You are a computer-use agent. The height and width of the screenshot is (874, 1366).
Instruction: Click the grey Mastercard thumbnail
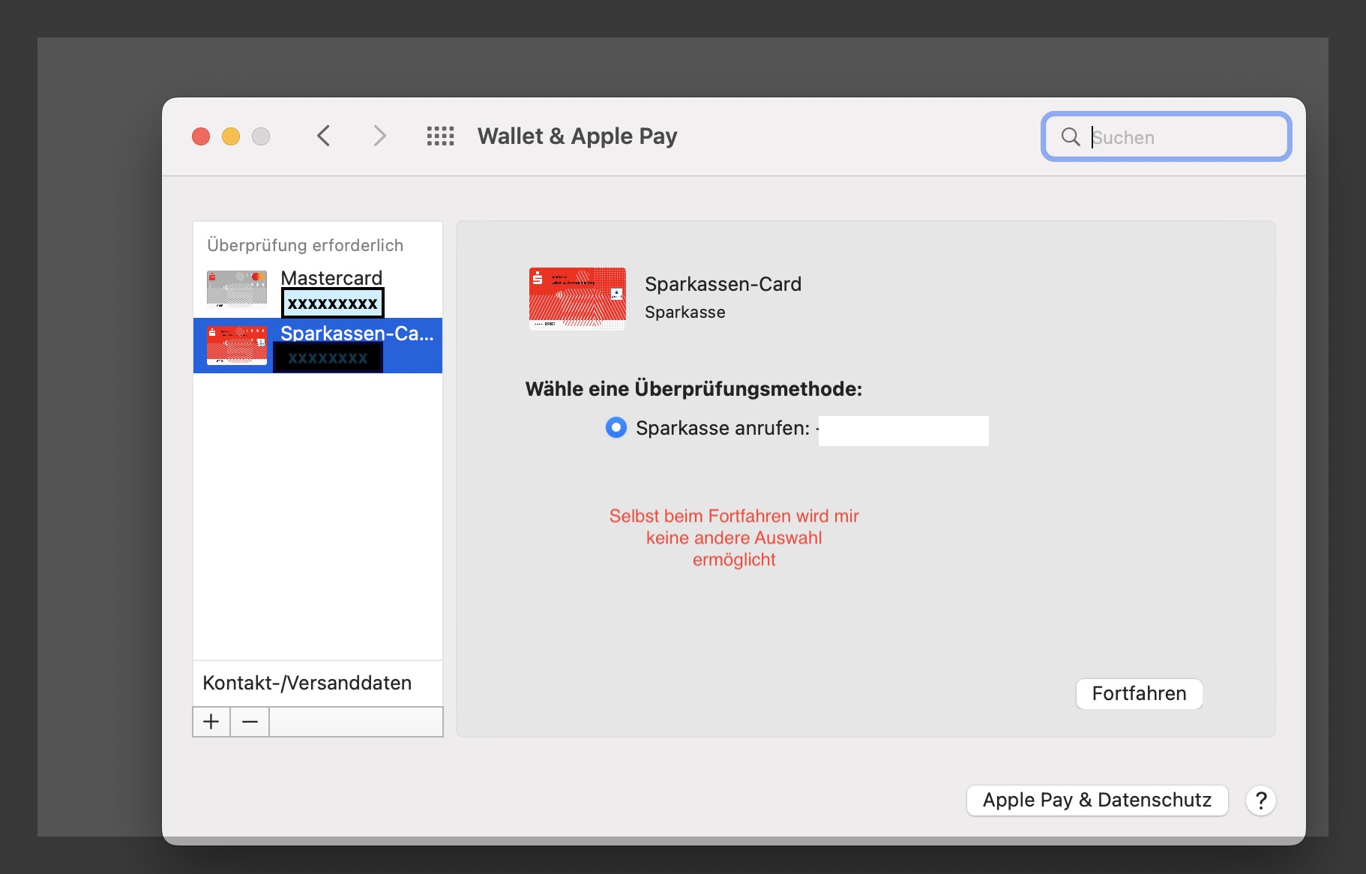point(237,290)
